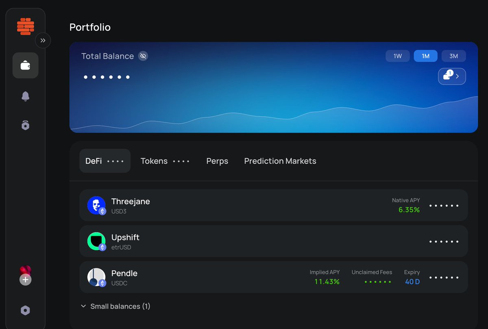Click the Portfolio page heading
This screenshot has width=488, height=329.
[x=90, y=27]
